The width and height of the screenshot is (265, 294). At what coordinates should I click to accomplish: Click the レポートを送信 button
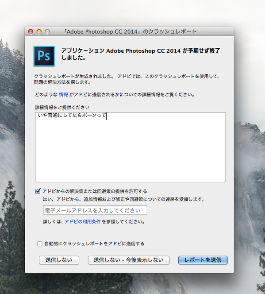pyautogui.click(x=203, y=260)
